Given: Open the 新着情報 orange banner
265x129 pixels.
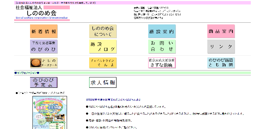Looking at the screenshot, I should click(x=44, y=31).
